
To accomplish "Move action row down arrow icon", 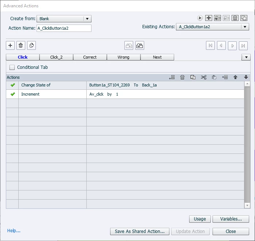I will (x=246, y=77).
